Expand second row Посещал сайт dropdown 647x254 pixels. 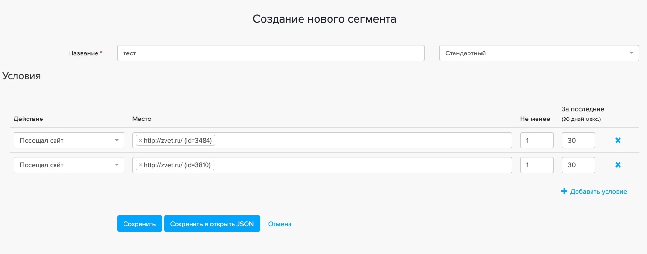coord(69,165)
